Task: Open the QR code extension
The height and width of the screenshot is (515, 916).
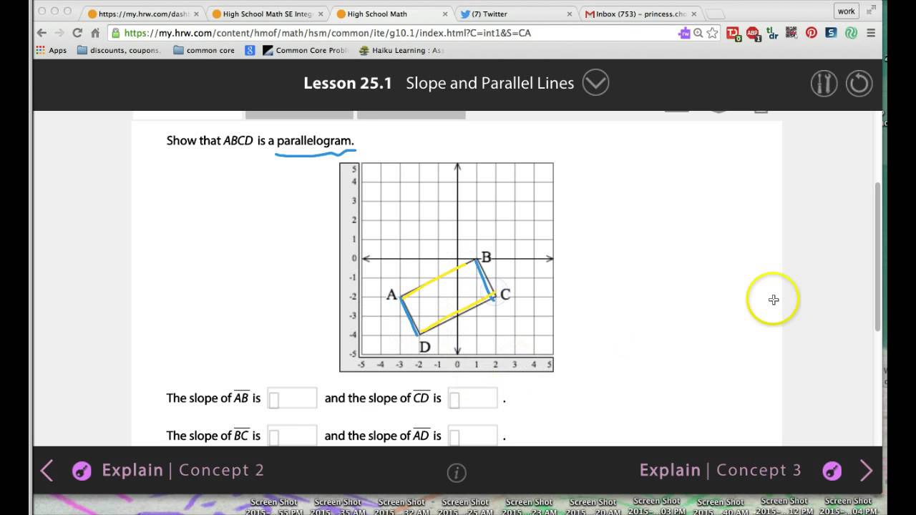Action: click(x=791, y=33)
